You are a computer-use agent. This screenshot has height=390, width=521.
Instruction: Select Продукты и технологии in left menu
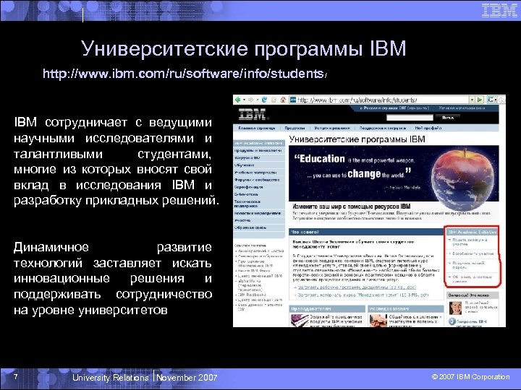click(x=258, y=150)
